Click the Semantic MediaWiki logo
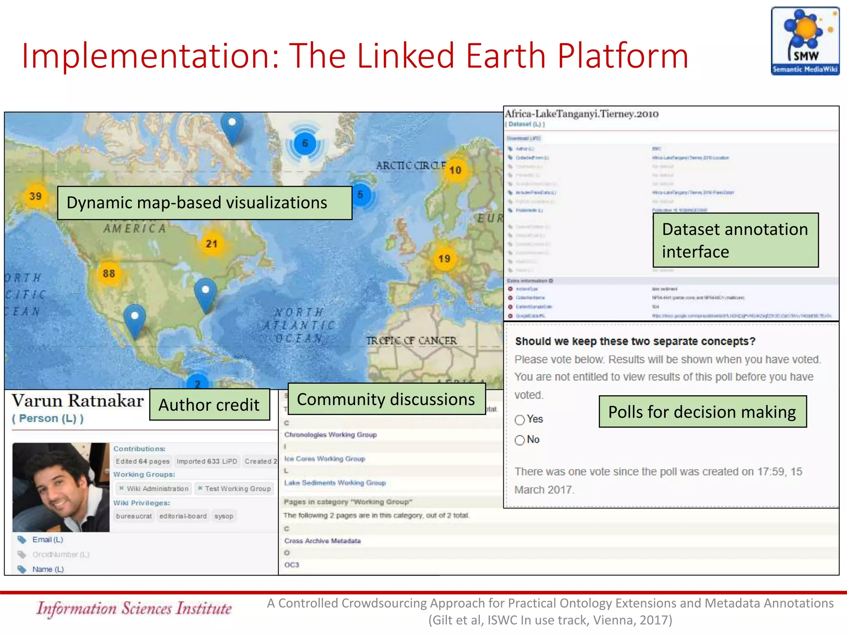 [x=805, y=41]
